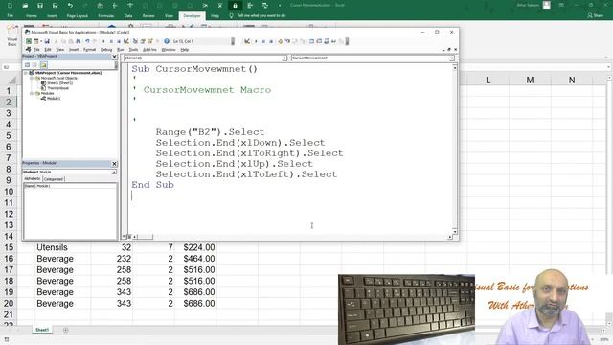Select ThisWorkbook in the project tree
Screen dimensions: 613x345
pos(57,88)
